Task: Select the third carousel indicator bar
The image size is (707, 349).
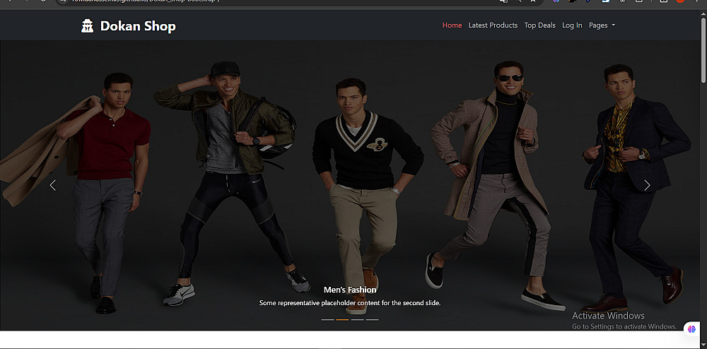Action: pyautogui.click(x=358, y=319)
